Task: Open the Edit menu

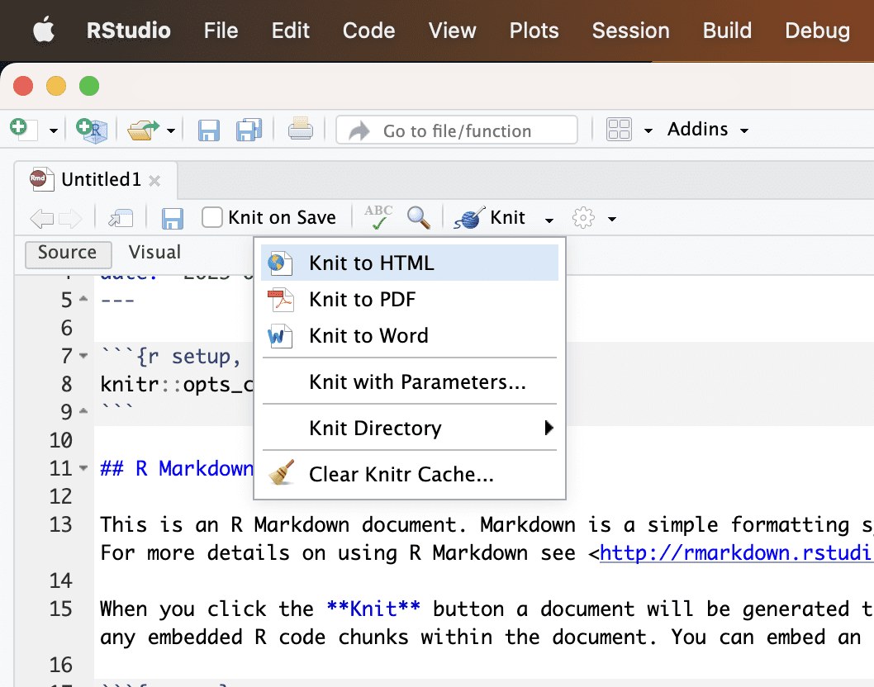Action: [x=291, y=31]
